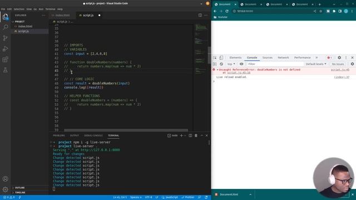
Task: Open console settings gear
Action: 352,64
